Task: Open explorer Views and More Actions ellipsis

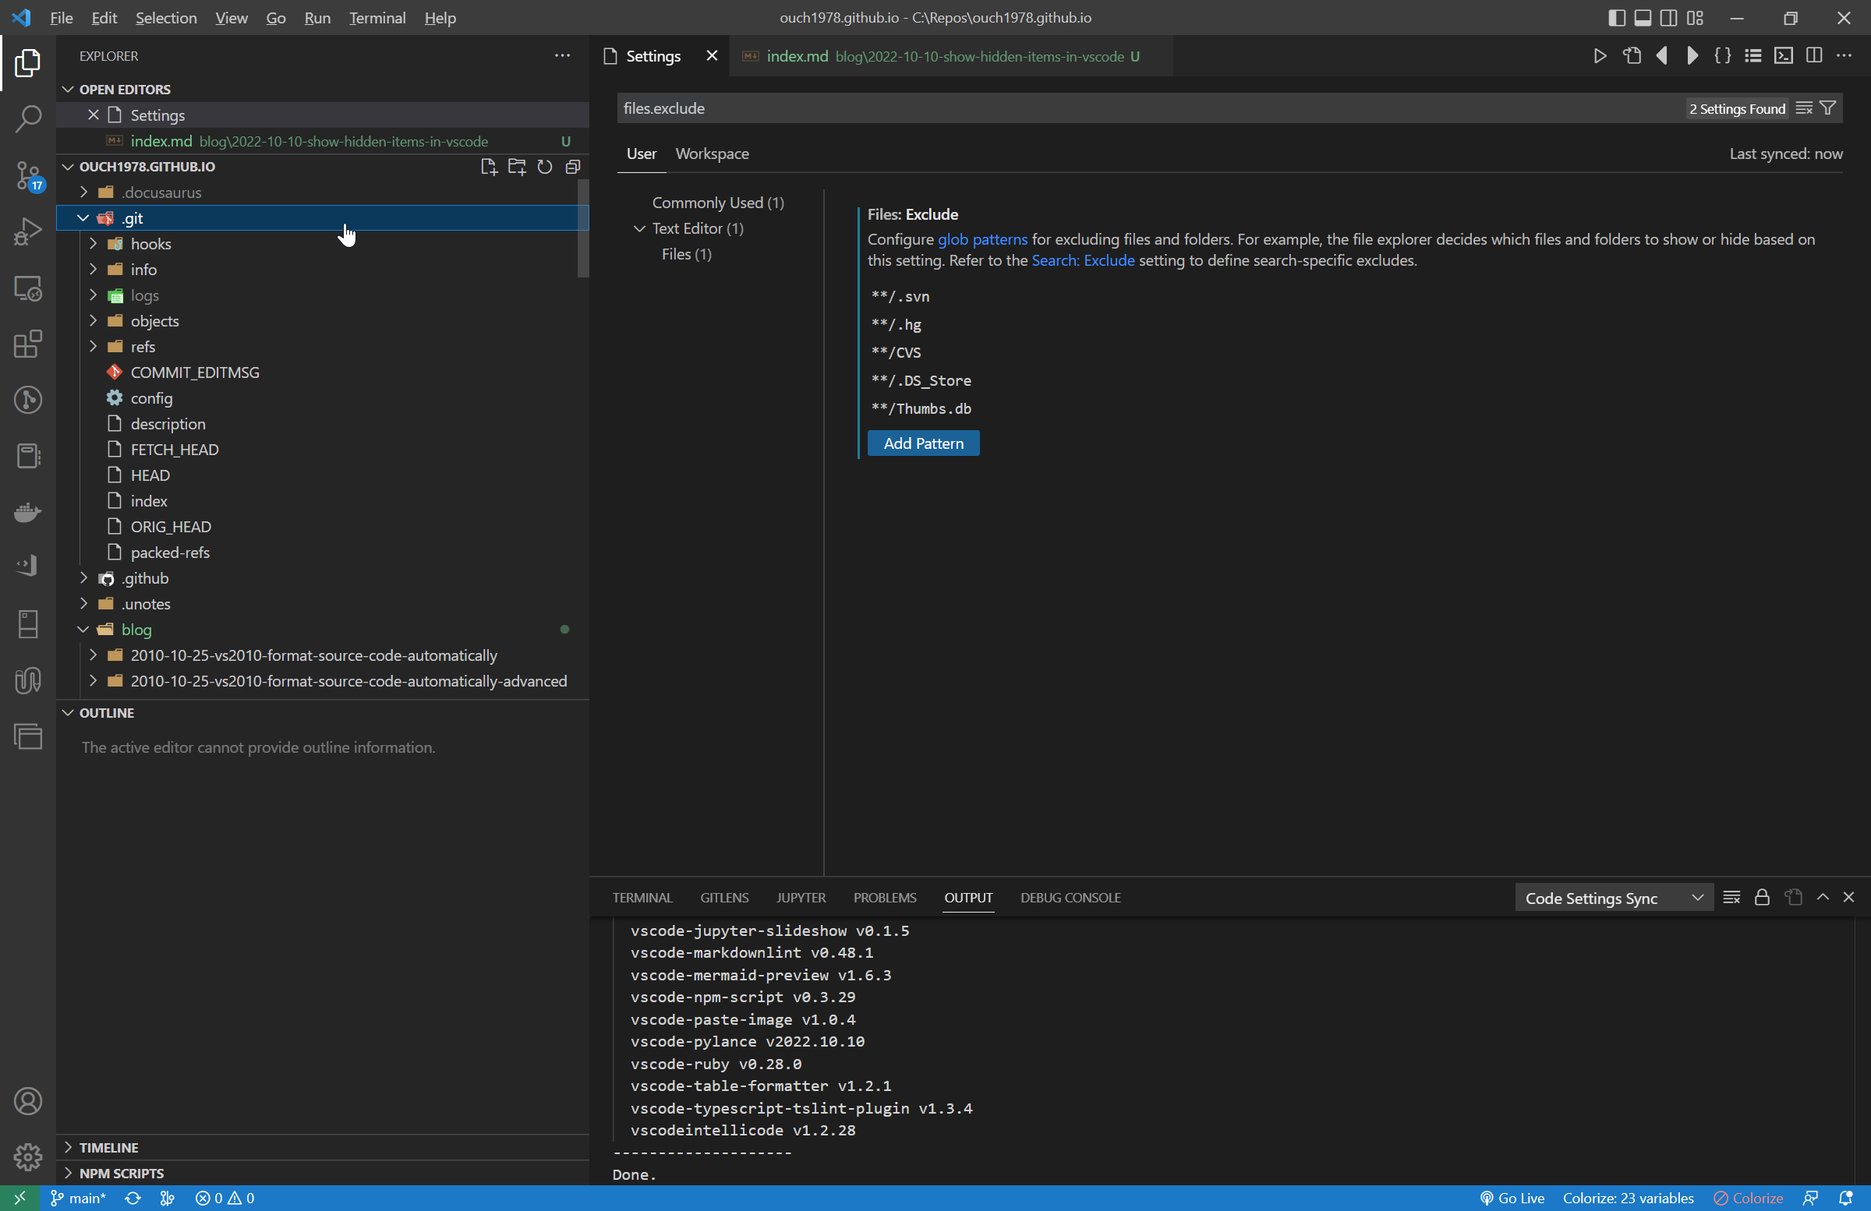Action: (562, 56)
